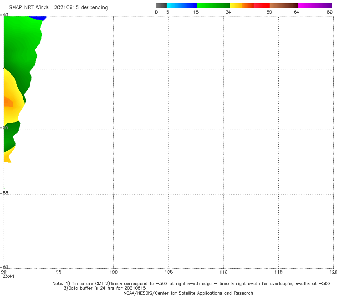This screenshot has width=337, height=296.
Task: Click the color bar label '18'
Action: (196, 12)
